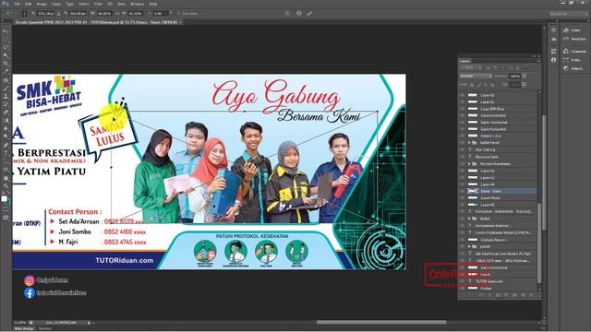This screenshot has height=332, width=591.
Task: Hide the Insert Photo layer
Action: click(462, 198)
